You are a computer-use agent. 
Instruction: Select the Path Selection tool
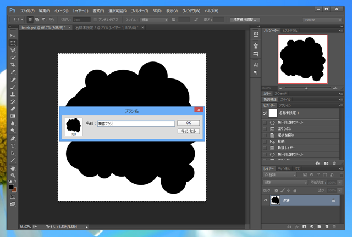point(13,153)
